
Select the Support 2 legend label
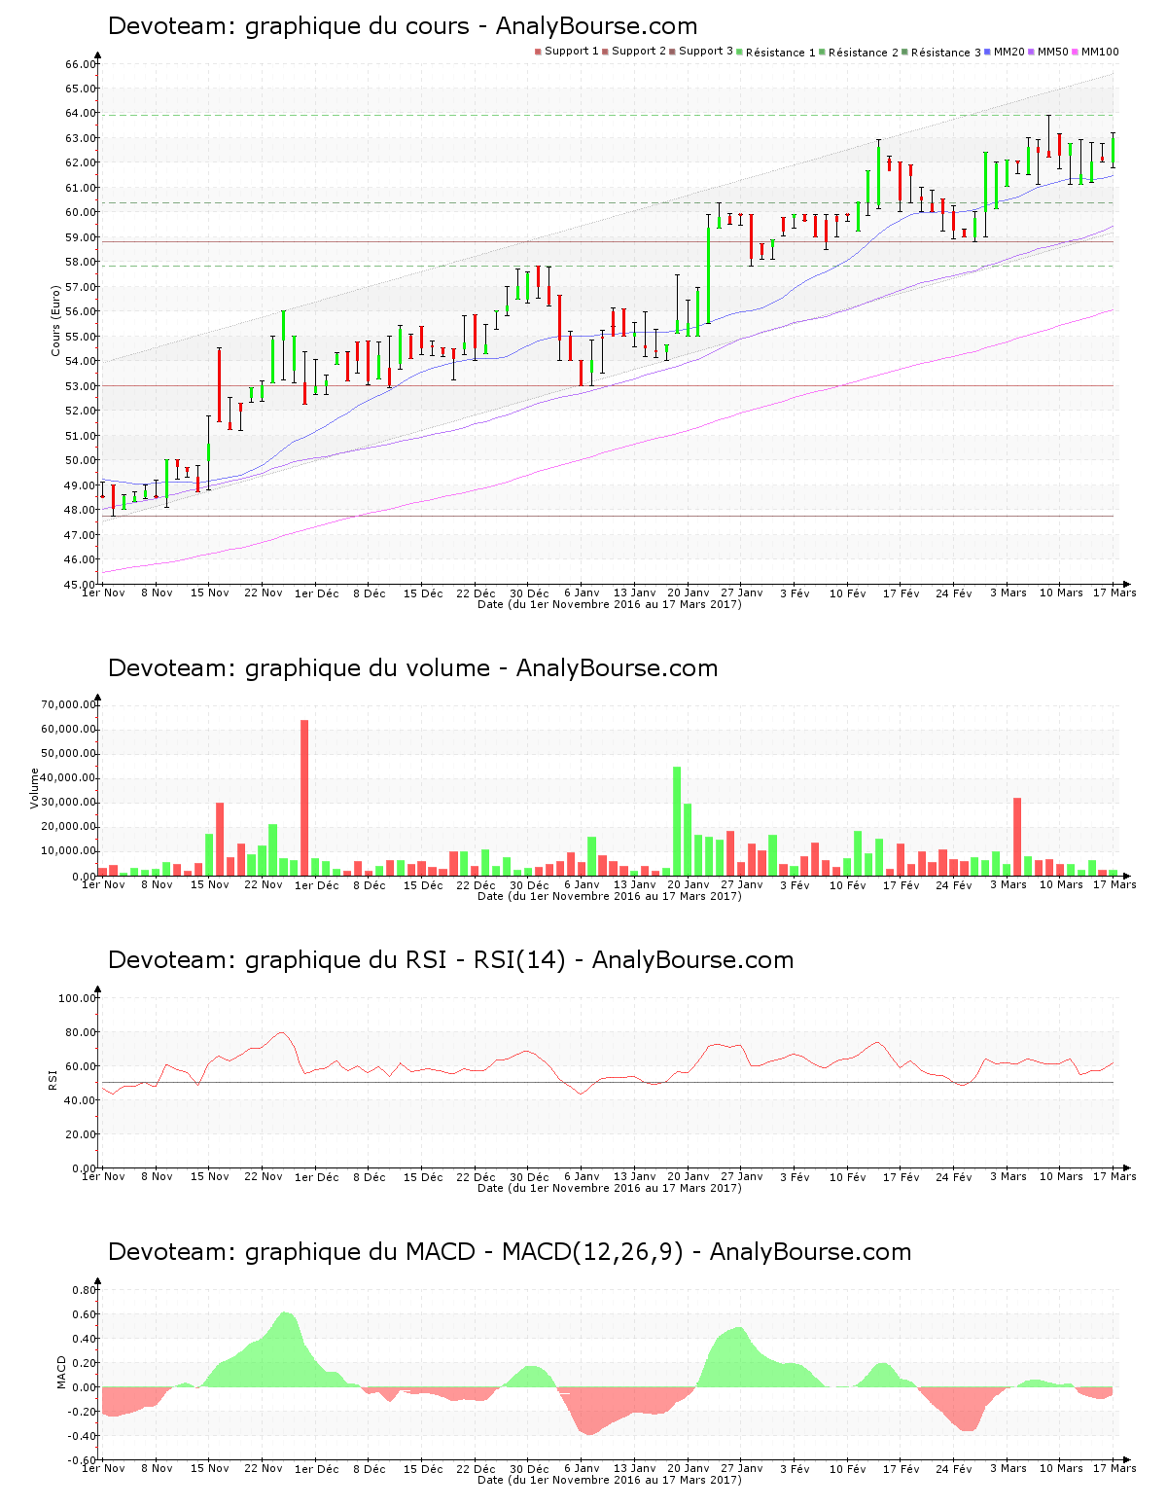[639, 52]
